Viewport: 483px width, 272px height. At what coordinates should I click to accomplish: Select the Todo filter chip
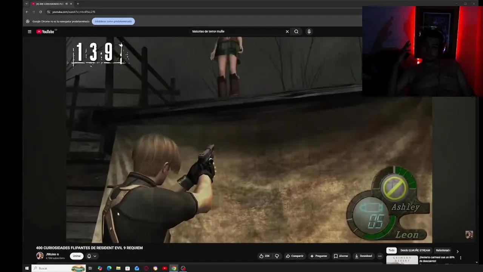pyautogui.click(x=391, y=250)
